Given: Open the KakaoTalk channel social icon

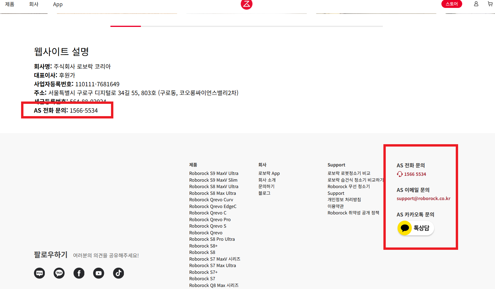Looking at the screenshot, I should click(x=59, y=273).
